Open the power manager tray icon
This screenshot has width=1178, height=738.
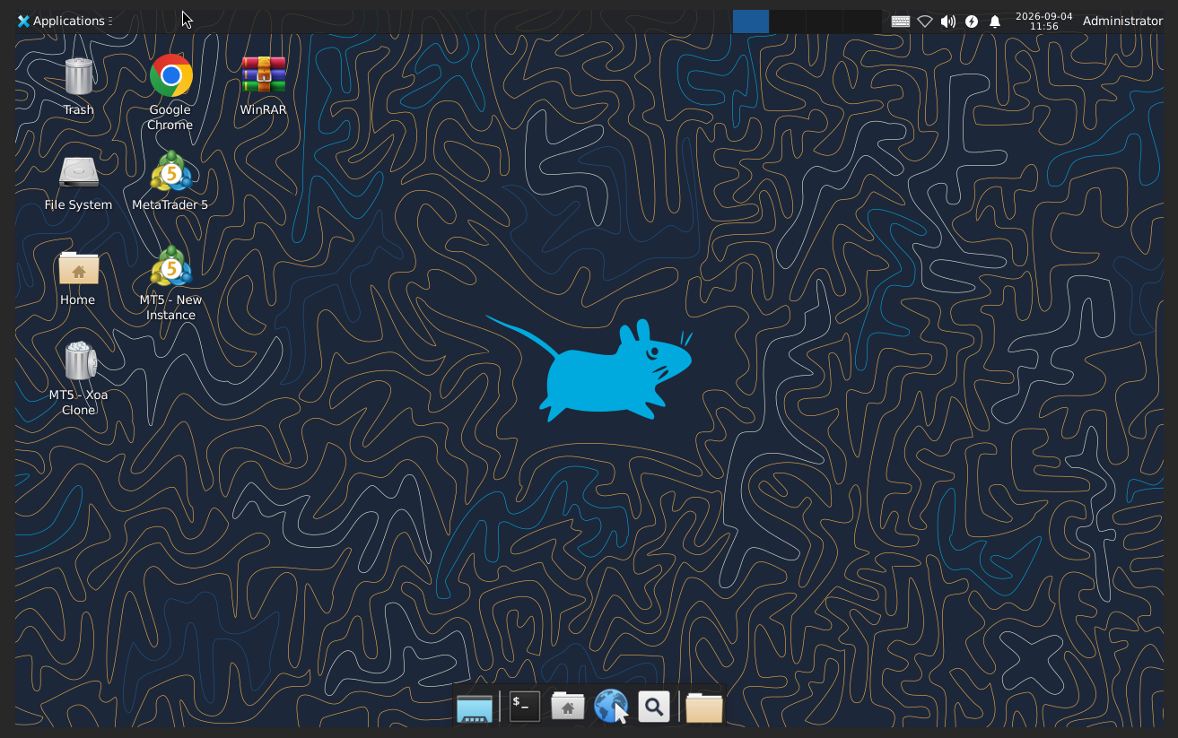click(972, 22)
